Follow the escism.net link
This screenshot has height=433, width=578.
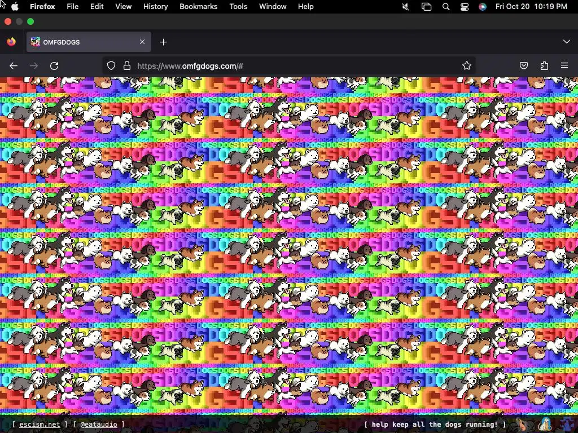tap(40, 424)
